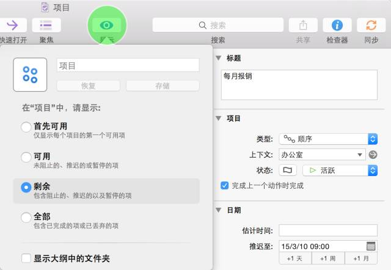Open calendar picker for defer date

pyautogui.click(x=371, y=246)
